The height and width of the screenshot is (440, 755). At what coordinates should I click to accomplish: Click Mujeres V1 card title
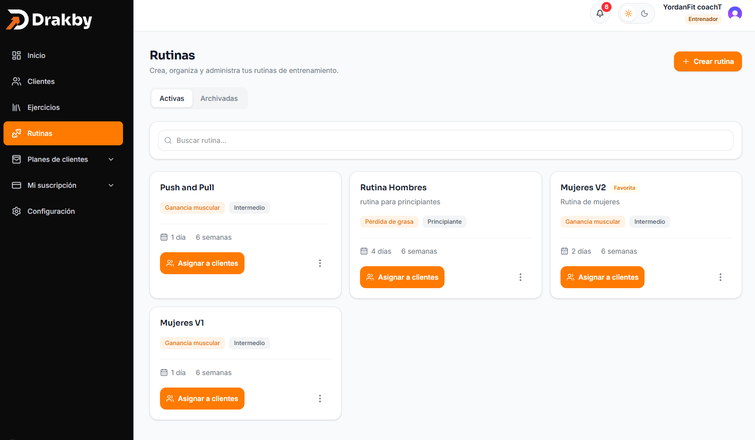click(x=182, y=323)
